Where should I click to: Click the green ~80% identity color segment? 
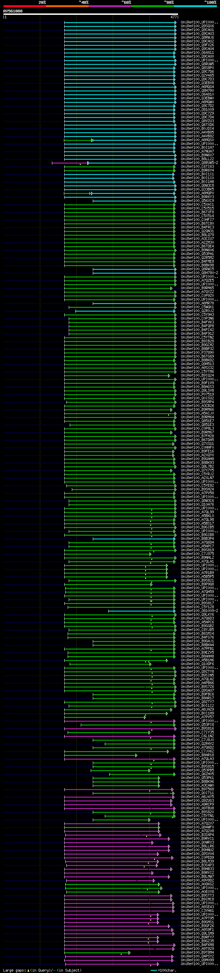pos(153,6)
